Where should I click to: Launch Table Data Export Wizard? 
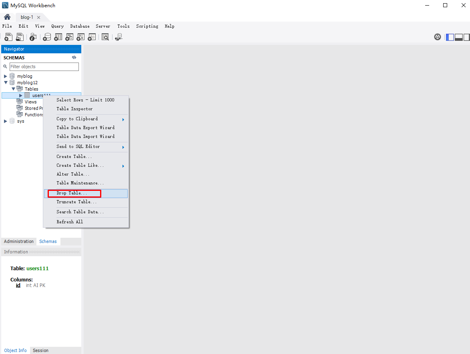86,127
